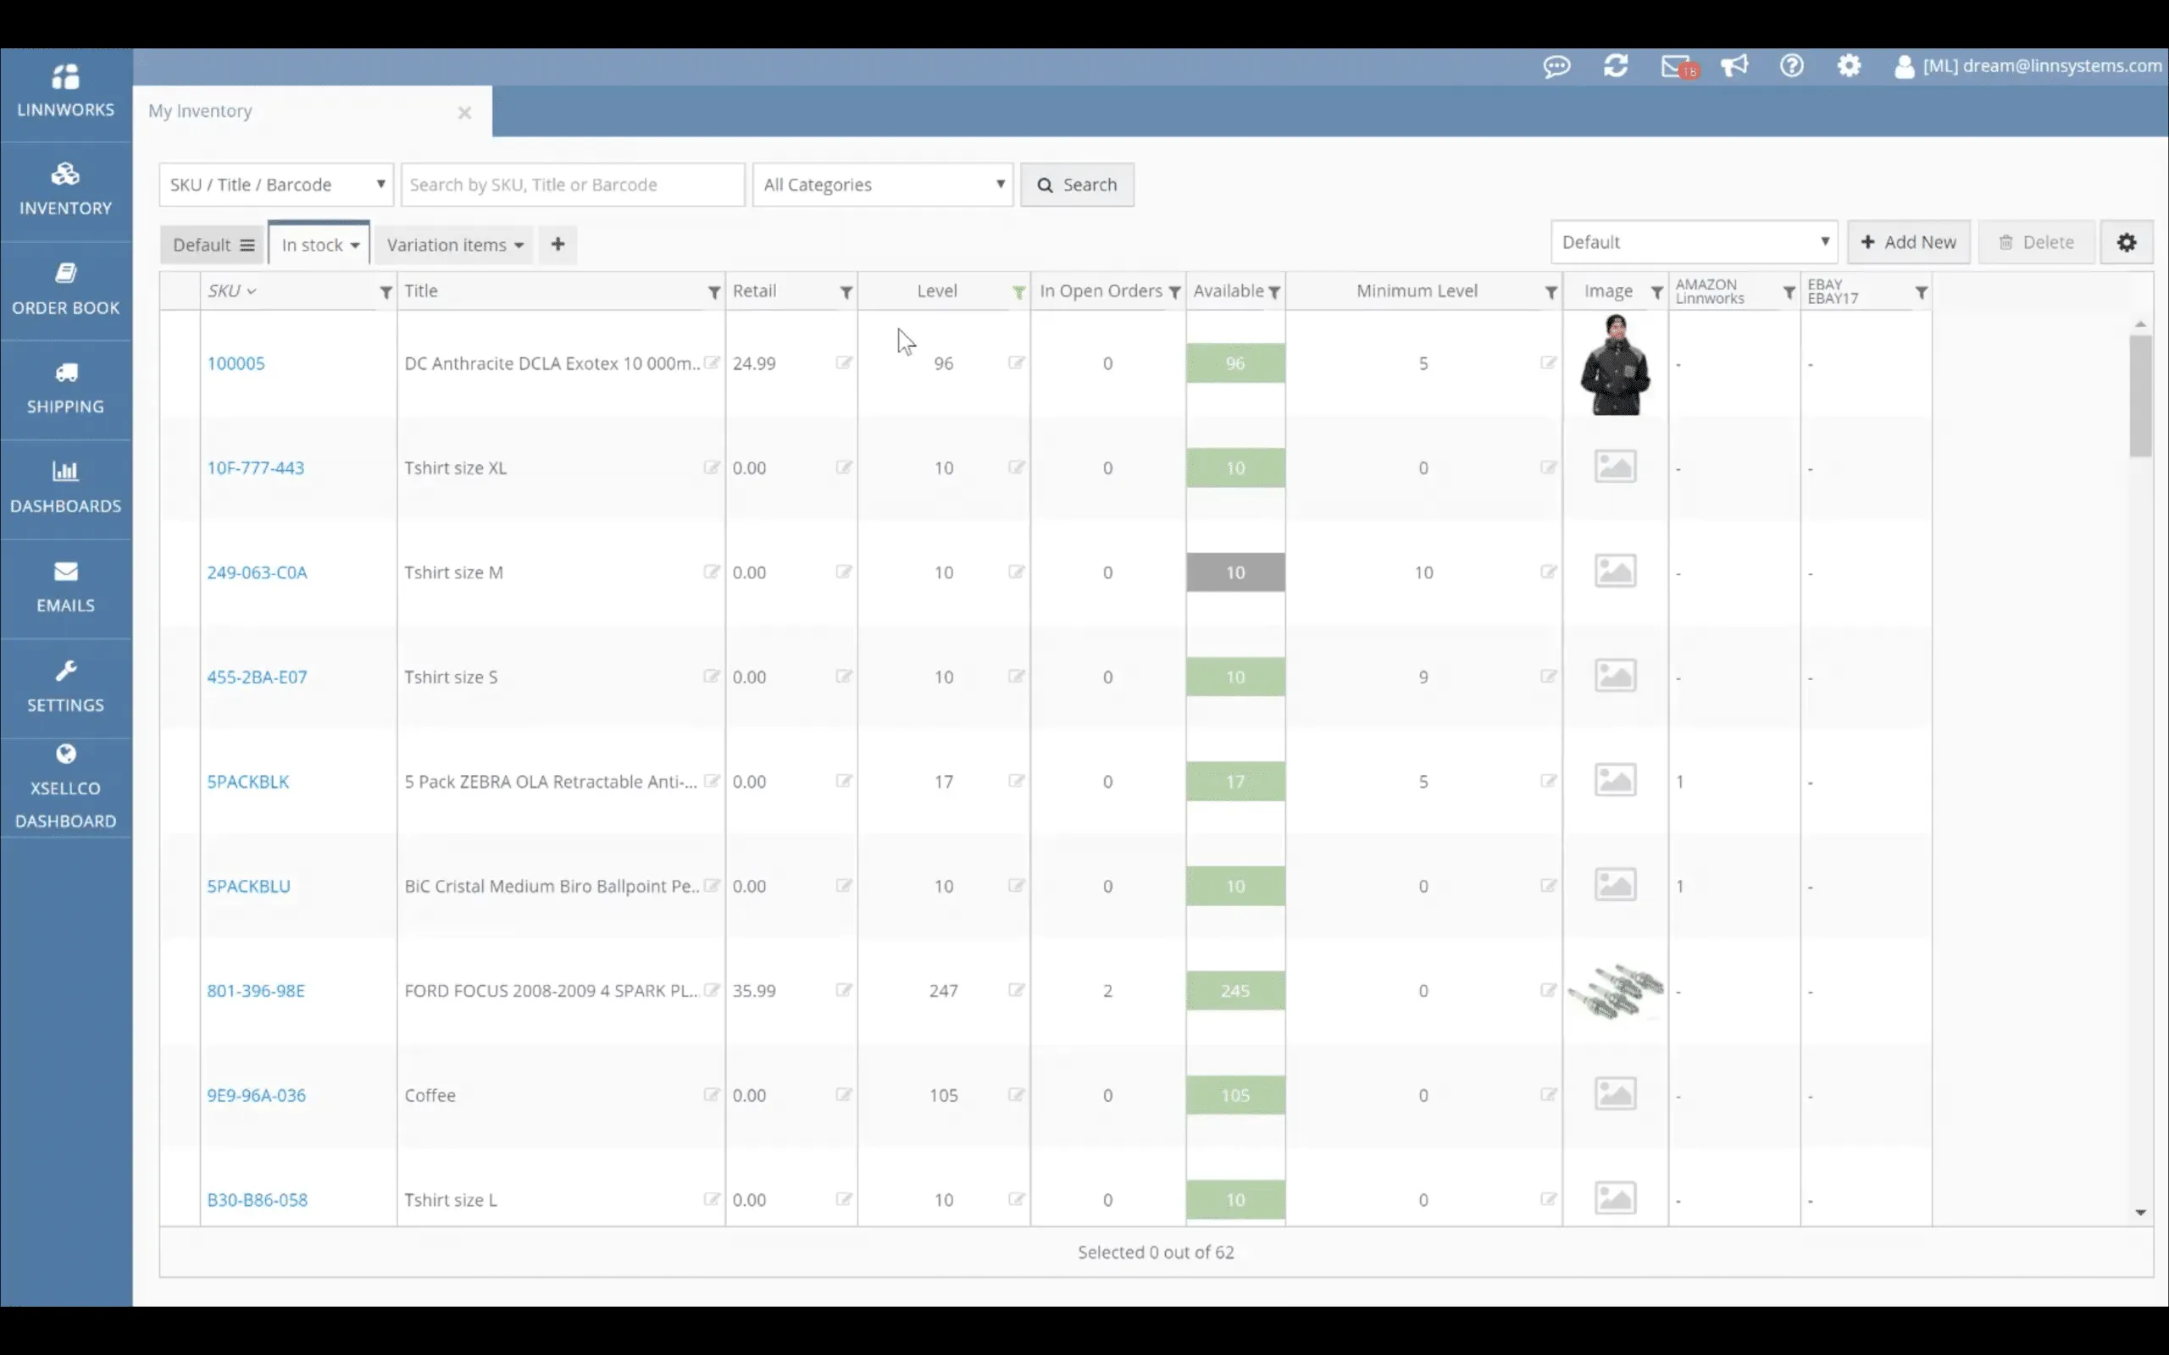The width and height of the screenshot is (2169, 1355).
Task: Open the Order Book sidebar icon
Action: tap(65, 274)
